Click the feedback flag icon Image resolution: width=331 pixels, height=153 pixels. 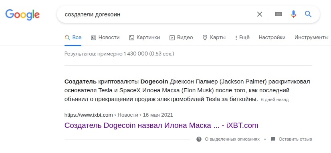273,139
